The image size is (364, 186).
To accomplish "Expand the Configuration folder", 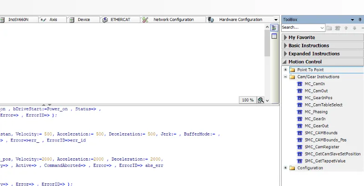I will (285, 168).
